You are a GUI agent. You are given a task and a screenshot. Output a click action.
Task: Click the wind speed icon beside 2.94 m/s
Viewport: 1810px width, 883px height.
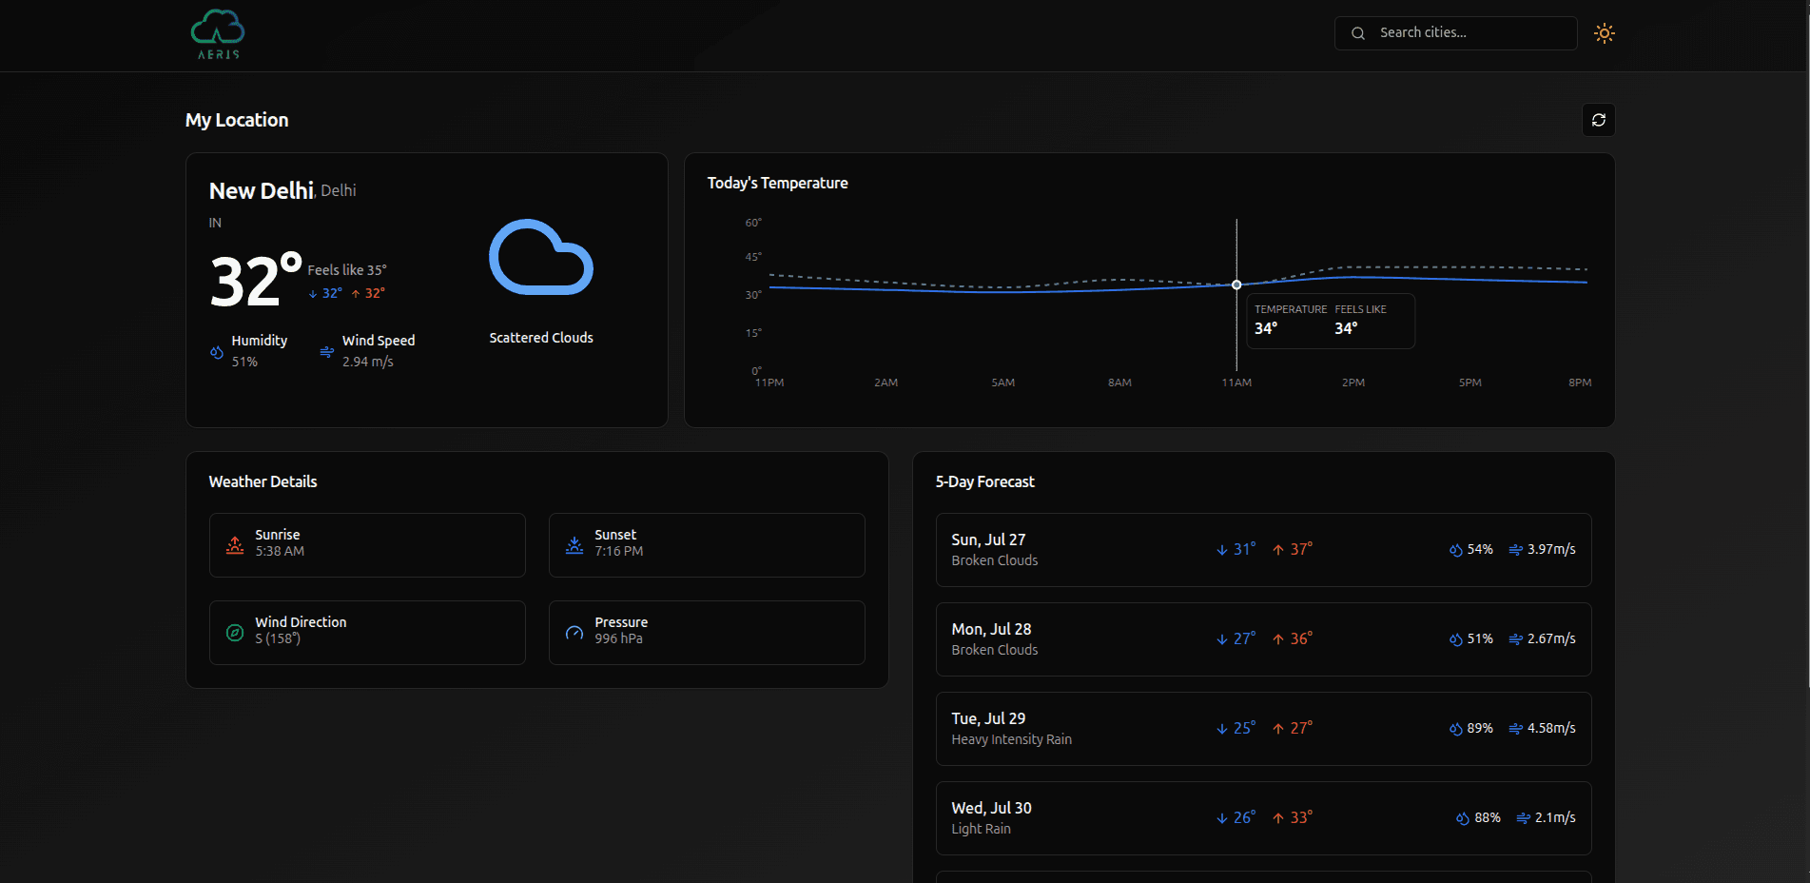(x=327, y=352)
